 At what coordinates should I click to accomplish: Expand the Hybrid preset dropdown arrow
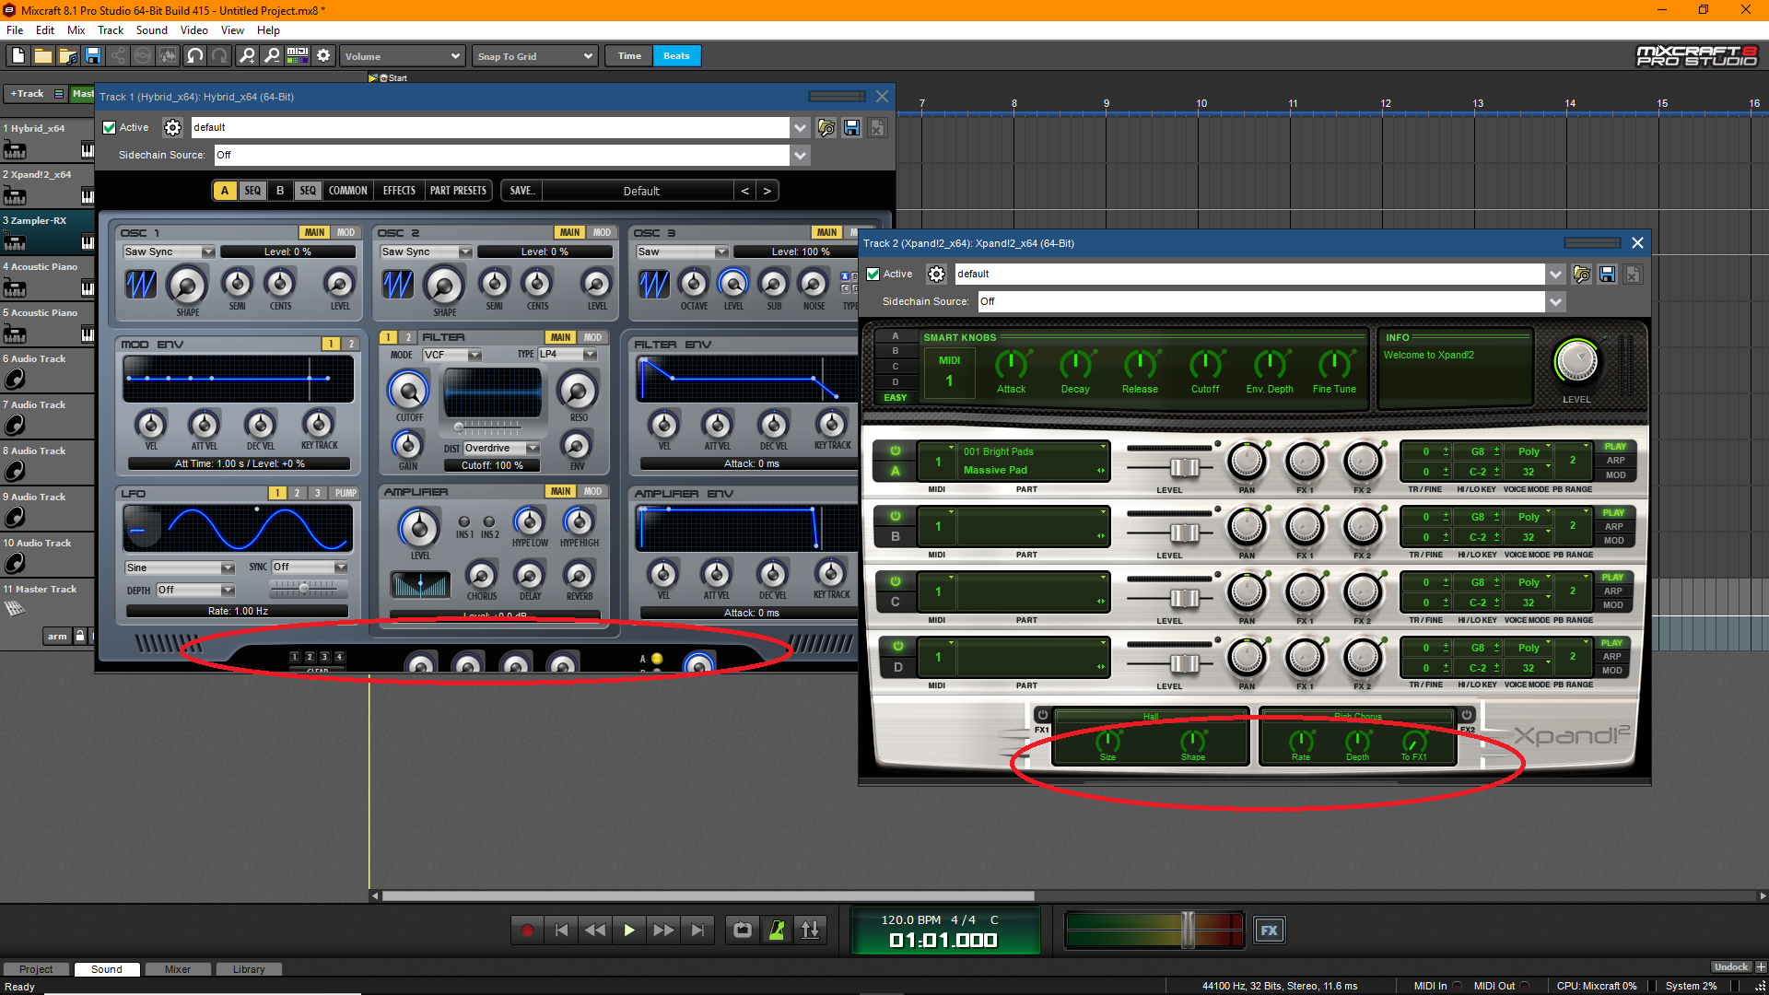800,128
